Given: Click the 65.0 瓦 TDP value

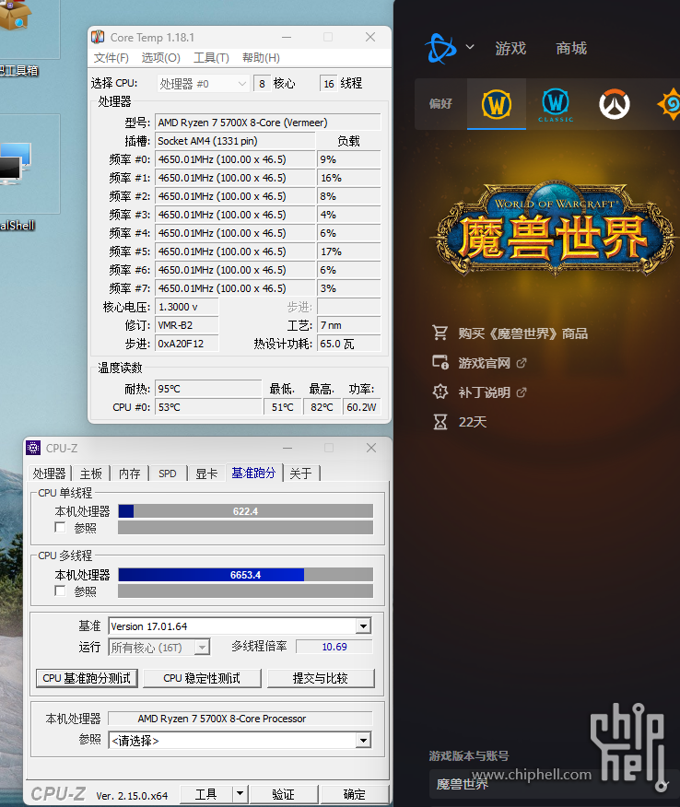Looking at the screenshot, I should click(x=349, y=344).
